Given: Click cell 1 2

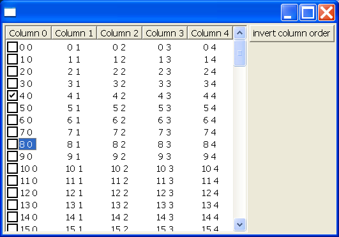Looking at the screenshot, I should (119, 59).
